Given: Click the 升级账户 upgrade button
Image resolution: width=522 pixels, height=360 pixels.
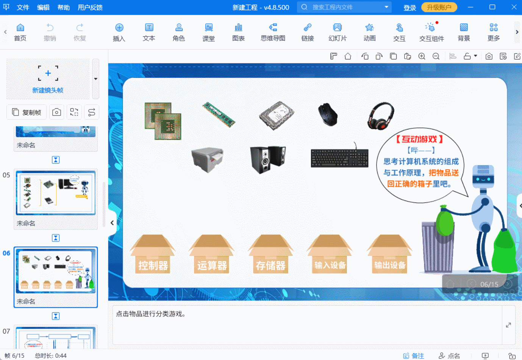Looking at the screenshot, I should [439, 7].
